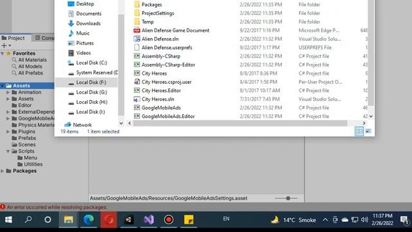412x232 pixels.
Task: Open Pictures in the navigation pane
Action: pos(84,43)
